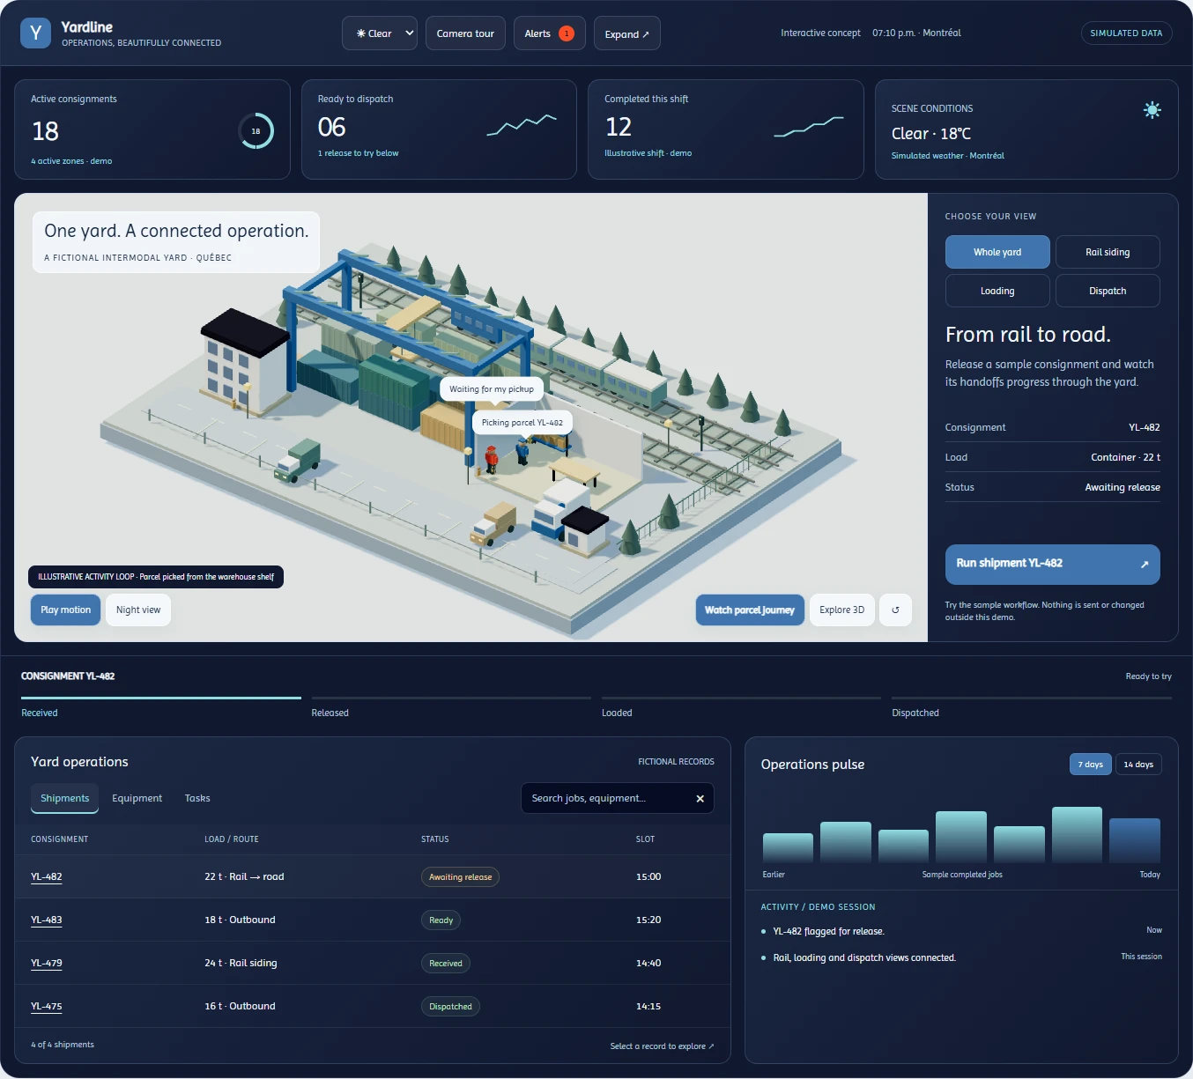Click the SIMULATED DATA badge

[x=1126, y=33]
